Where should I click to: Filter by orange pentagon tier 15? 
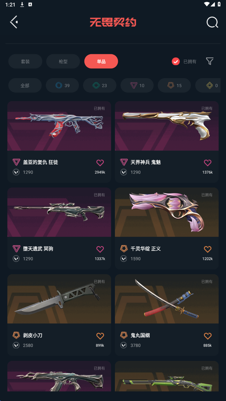174,86
